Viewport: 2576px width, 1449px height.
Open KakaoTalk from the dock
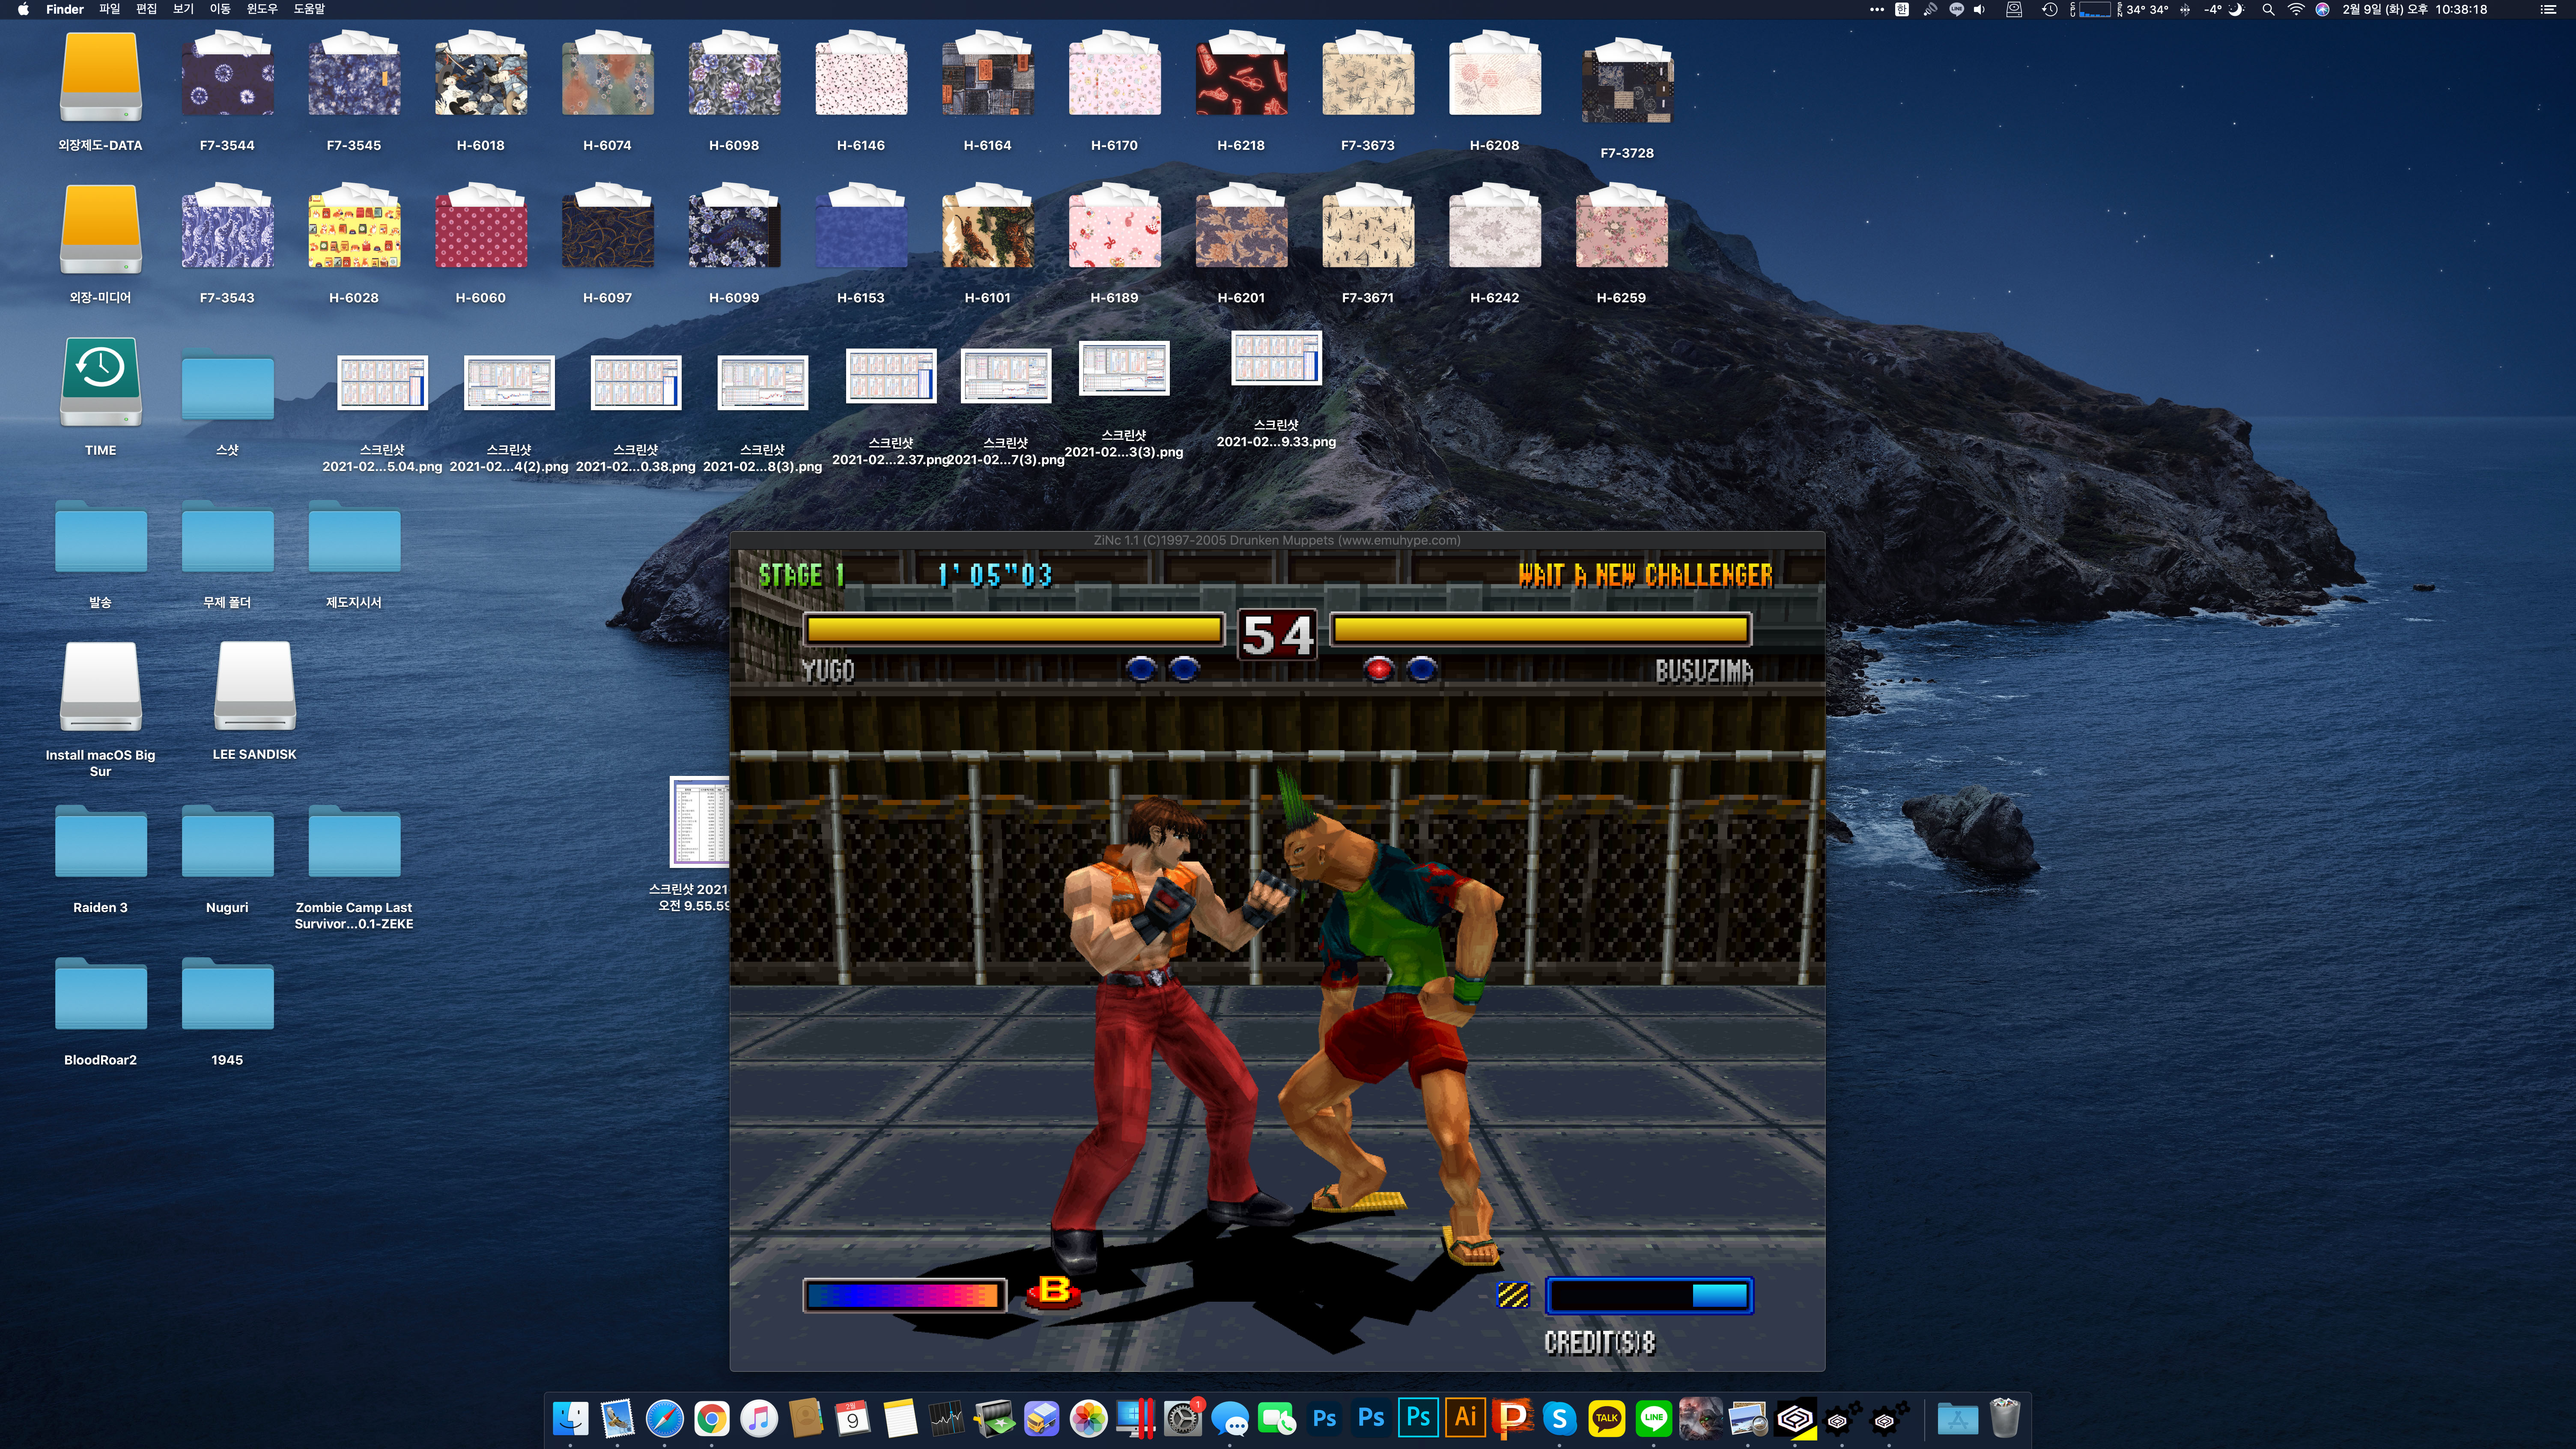click(1607, 1418)
